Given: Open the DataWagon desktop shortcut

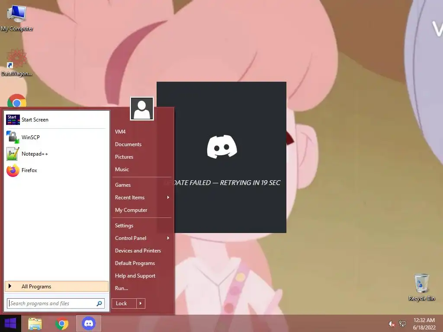Looking at the screenshot, I should 16,63.
